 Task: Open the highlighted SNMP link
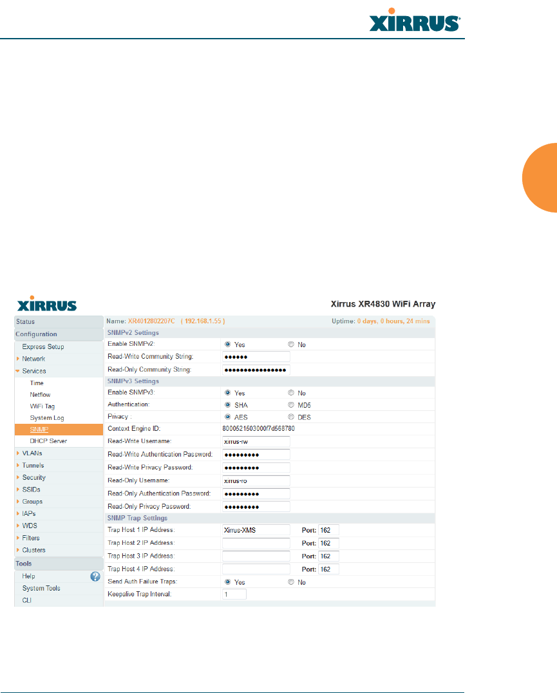[39, 430]
